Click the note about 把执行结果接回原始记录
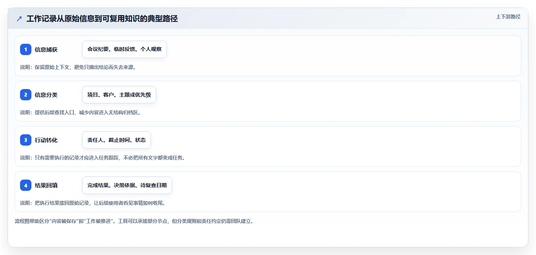Screen dimensions: 536x255 coord(93,203)
